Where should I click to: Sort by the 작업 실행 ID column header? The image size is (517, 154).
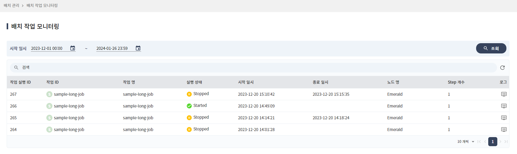[x=20, y=82]
